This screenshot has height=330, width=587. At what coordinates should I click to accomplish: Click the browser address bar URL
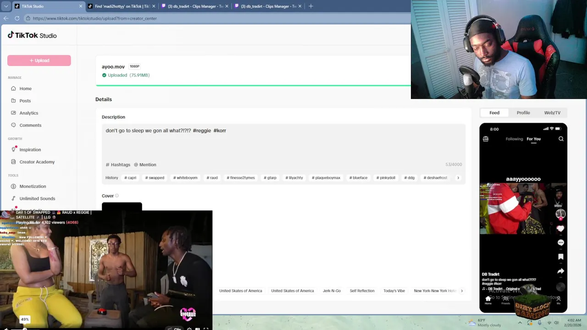(94, 18)
